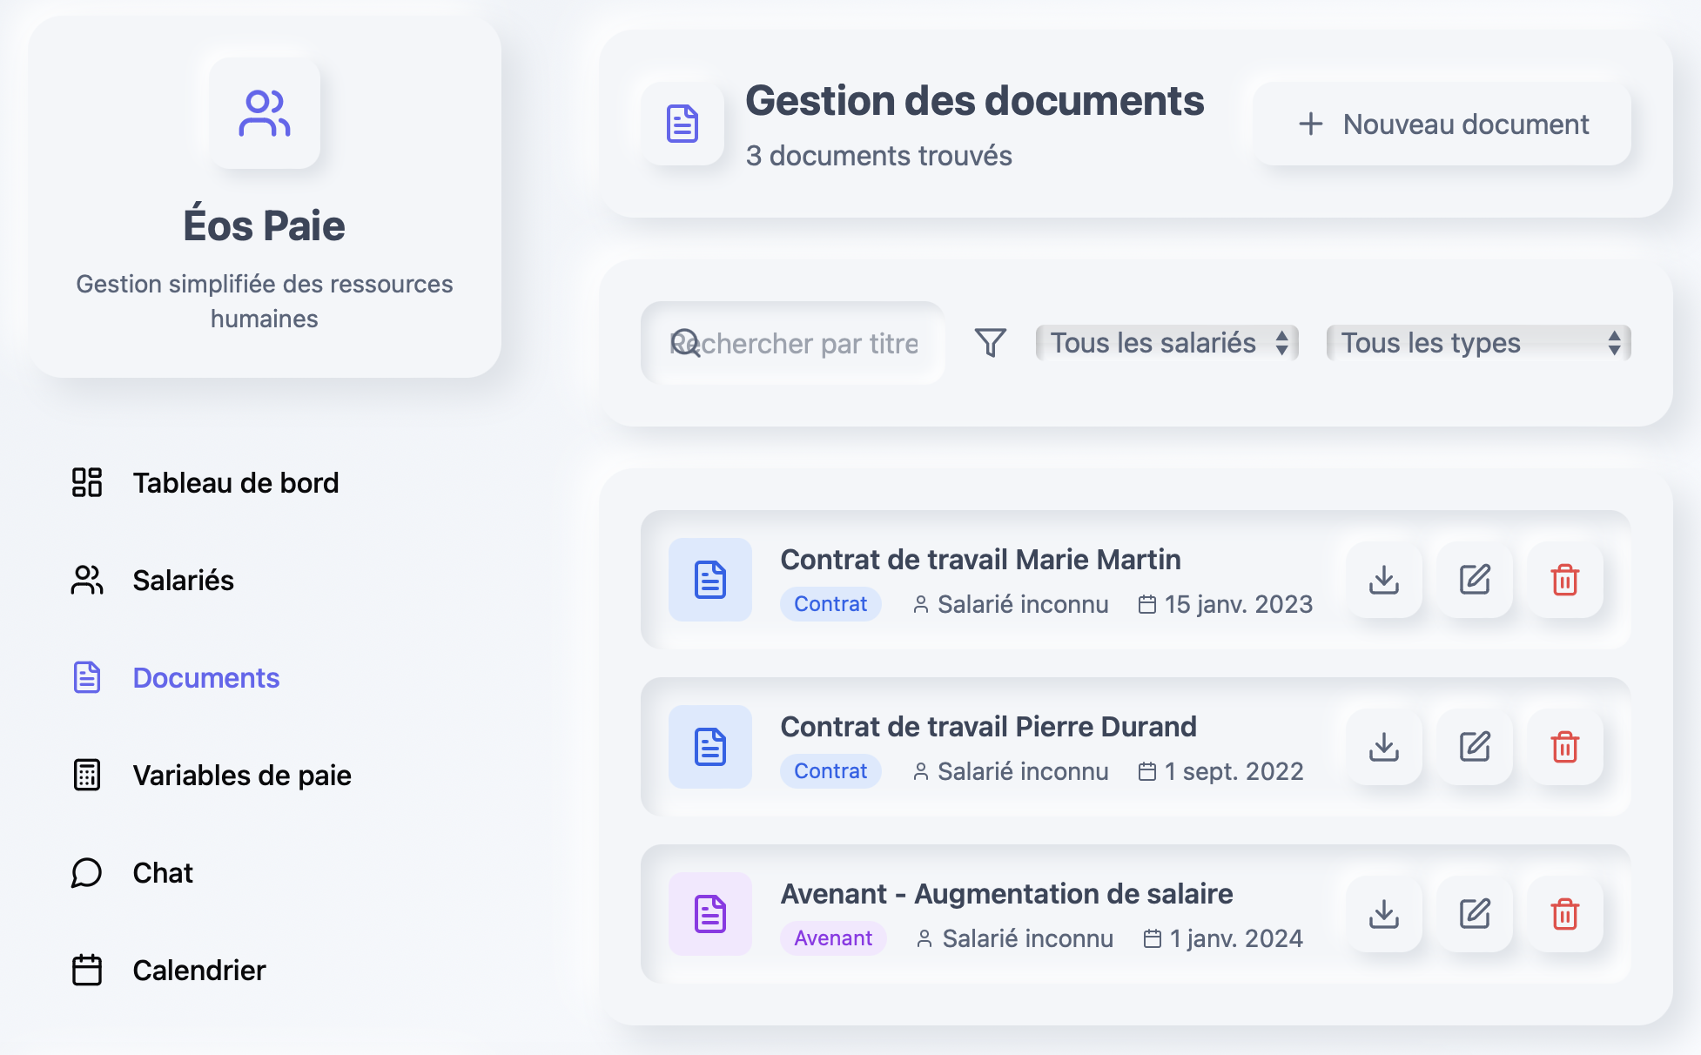Screen dimensions: 1701x1055
Task: Go to Tableau de bord
Action: click(236, 482)
